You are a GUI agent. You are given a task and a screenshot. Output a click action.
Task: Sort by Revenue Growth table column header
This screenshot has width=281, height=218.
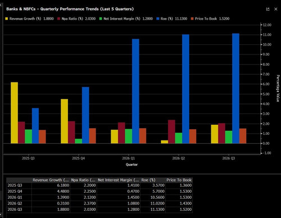pyautogui.click(x=51, y=180)
